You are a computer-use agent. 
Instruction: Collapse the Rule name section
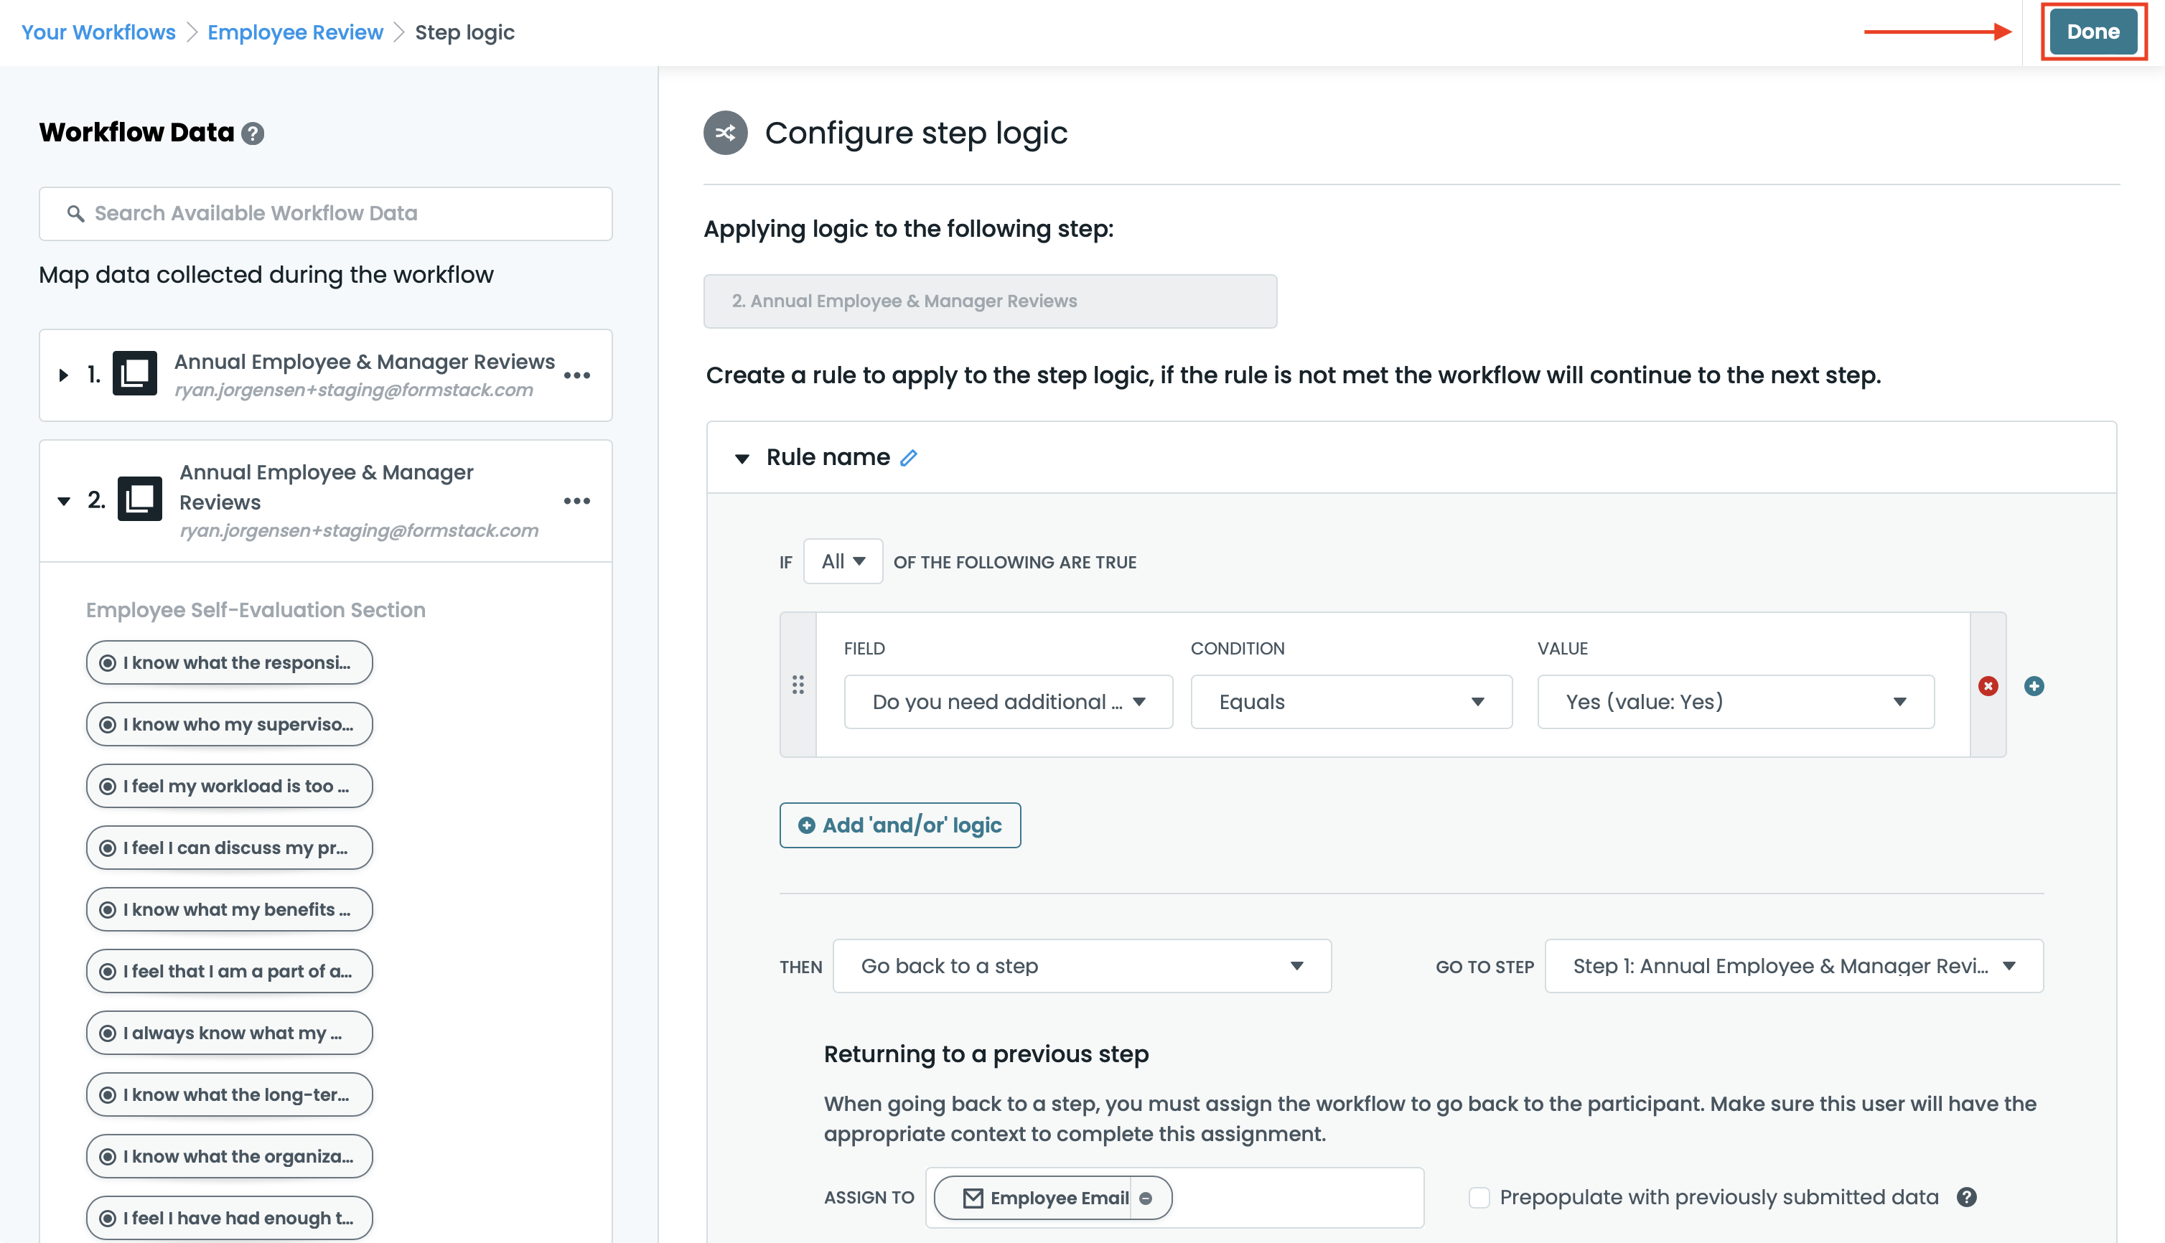742,459
